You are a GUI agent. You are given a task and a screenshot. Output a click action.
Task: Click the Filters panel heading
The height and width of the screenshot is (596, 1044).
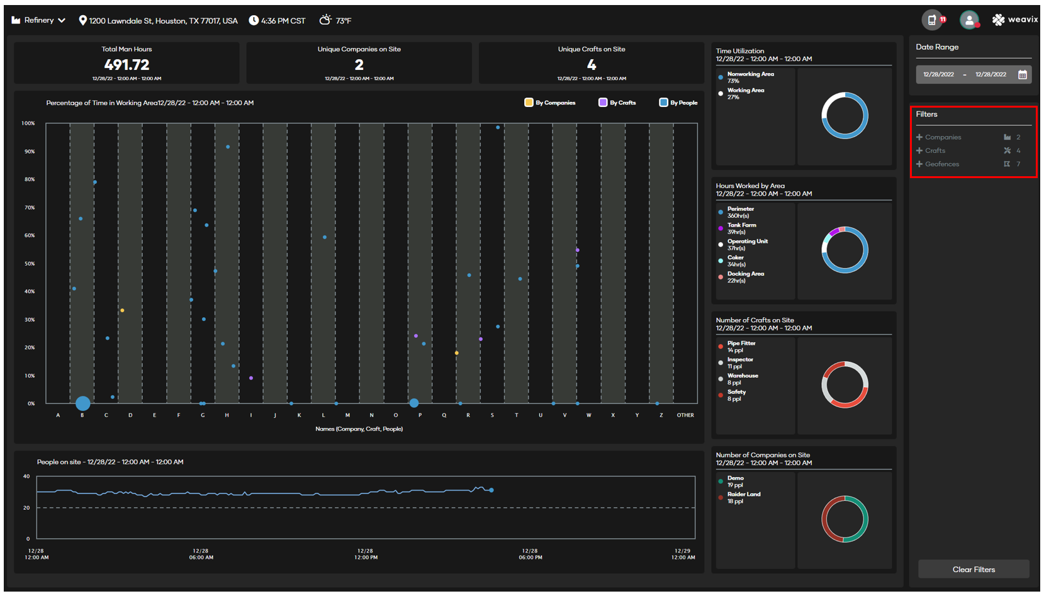(926, 115)
